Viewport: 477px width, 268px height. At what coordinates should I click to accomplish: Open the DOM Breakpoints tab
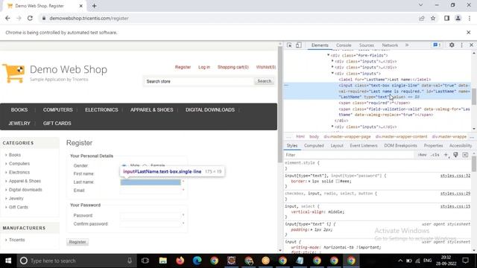pyautogui.click(x=400, y=146)
